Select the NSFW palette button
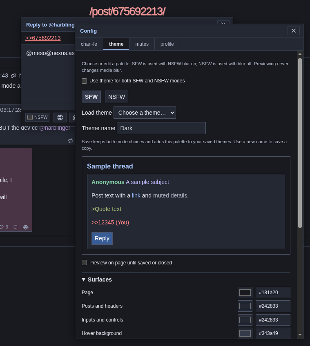 click(x=116, y=97)
